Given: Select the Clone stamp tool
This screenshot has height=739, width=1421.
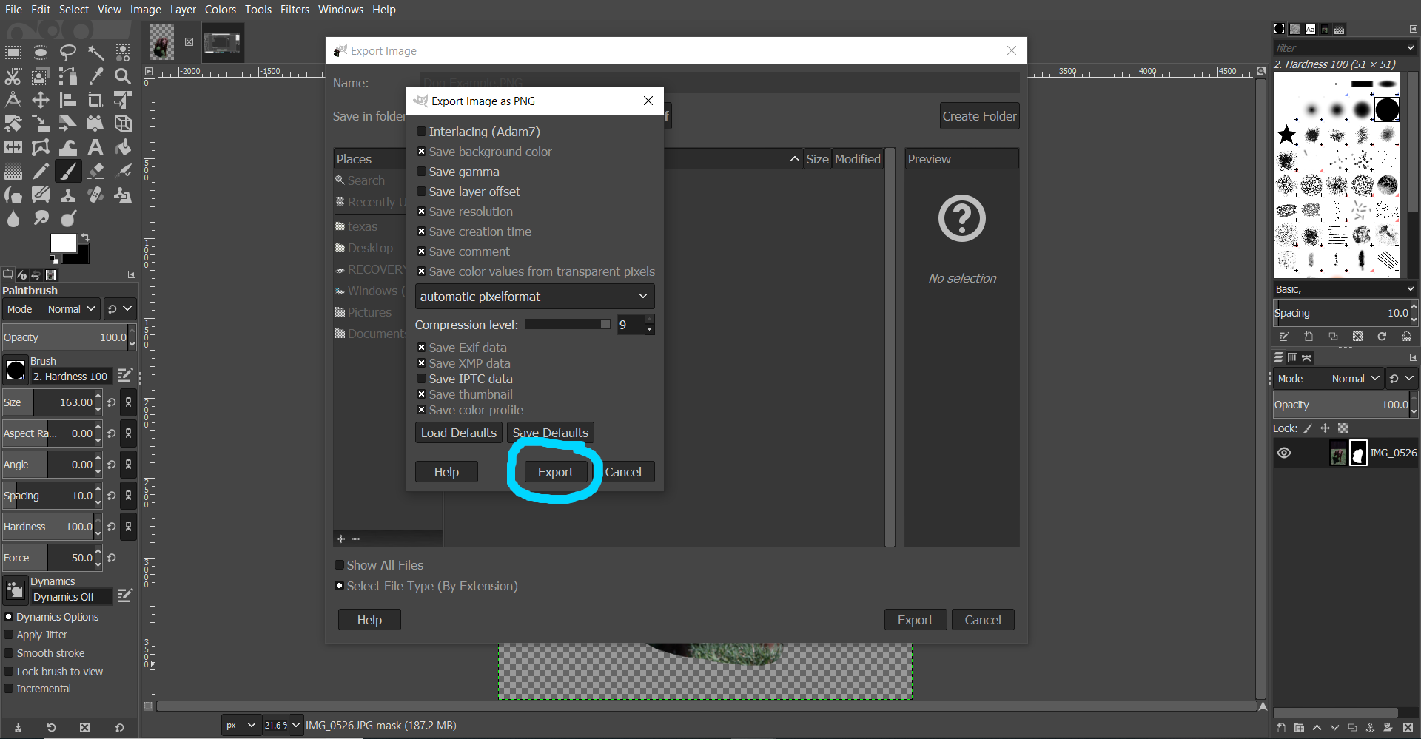Looking at the screenshot, I should (68, 195).
